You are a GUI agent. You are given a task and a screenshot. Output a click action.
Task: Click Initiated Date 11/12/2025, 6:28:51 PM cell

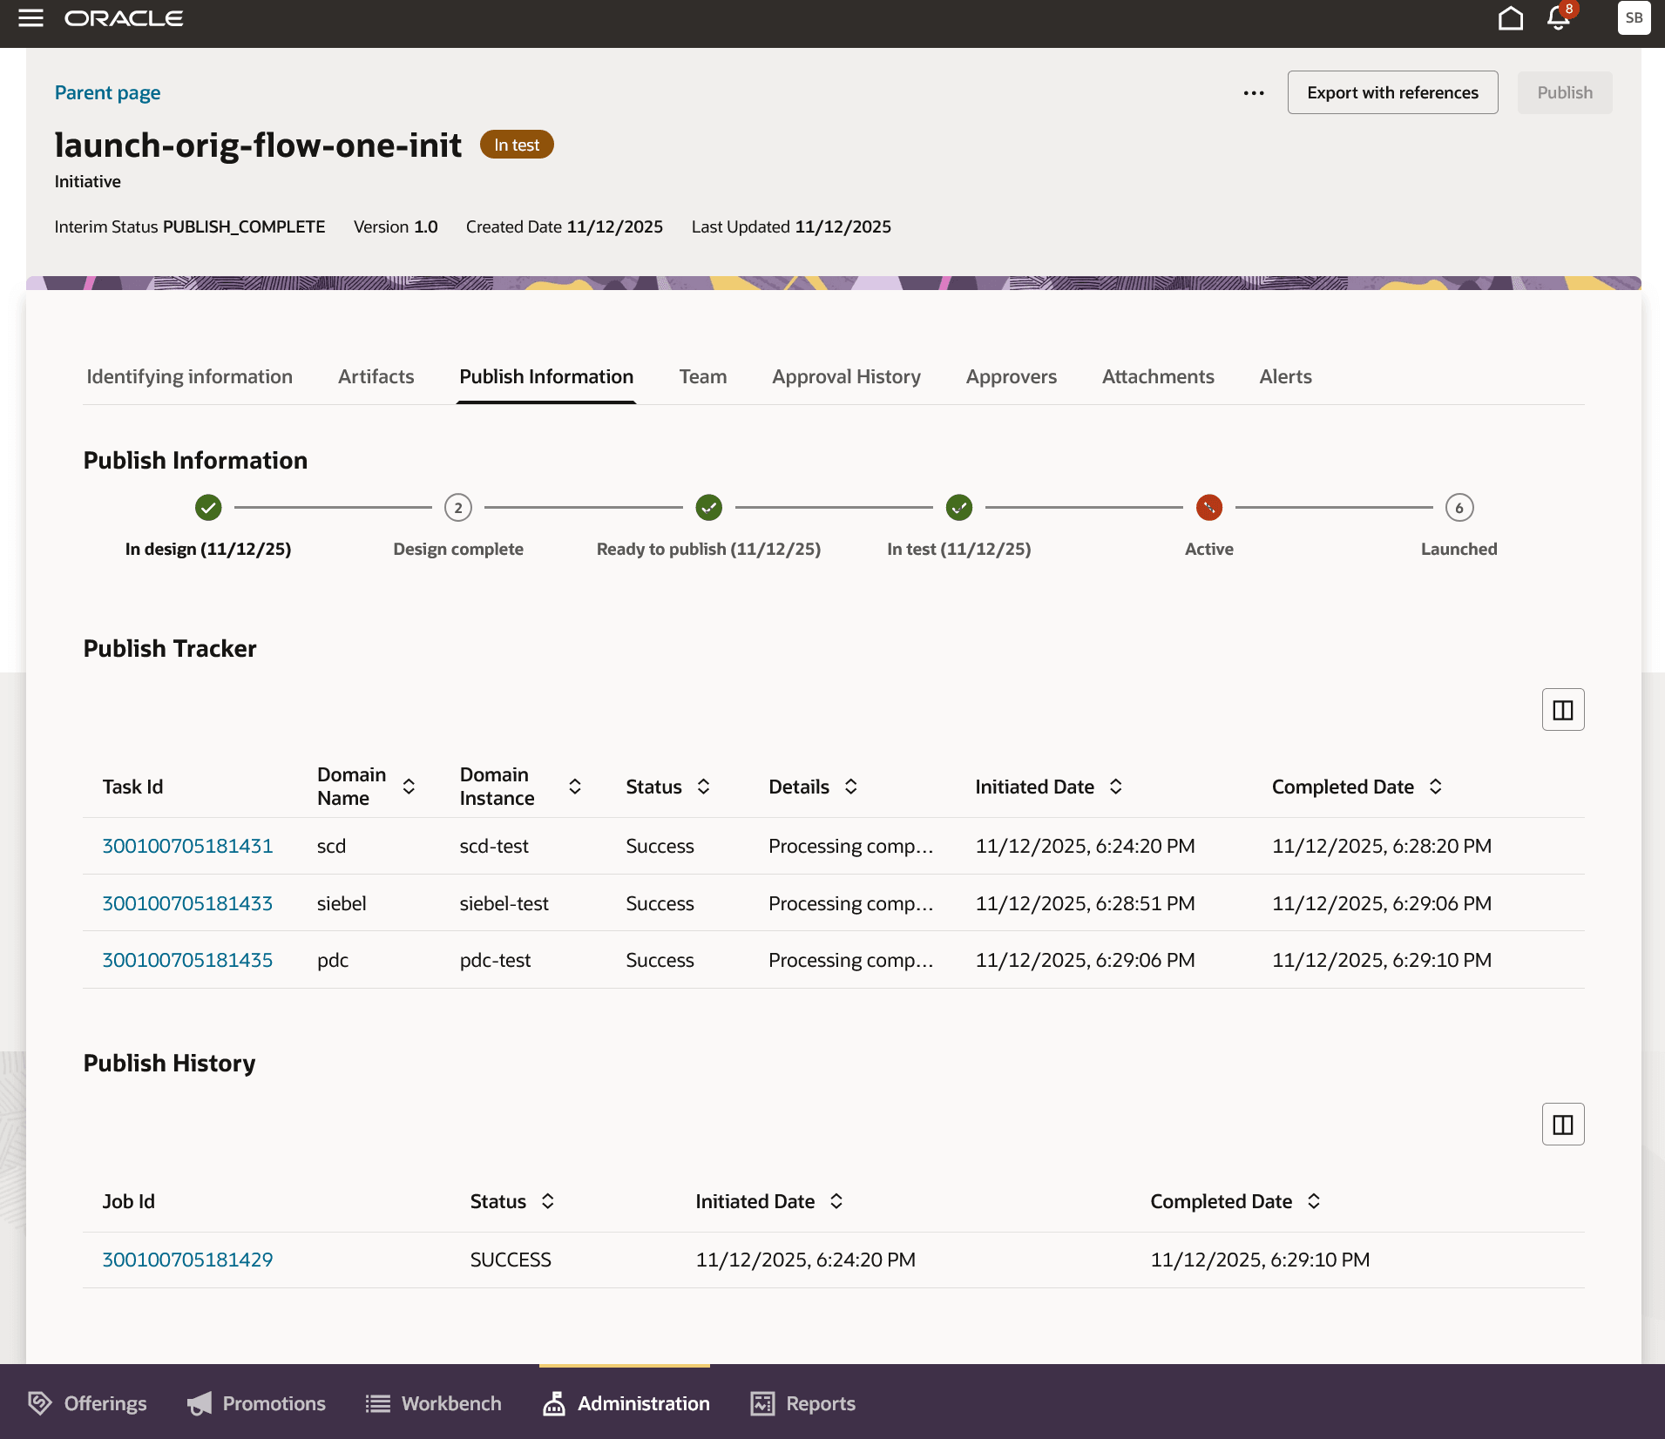(1085, 903)
